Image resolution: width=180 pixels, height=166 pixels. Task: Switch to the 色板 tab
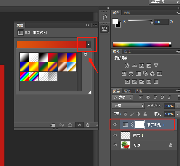point(127,13)
